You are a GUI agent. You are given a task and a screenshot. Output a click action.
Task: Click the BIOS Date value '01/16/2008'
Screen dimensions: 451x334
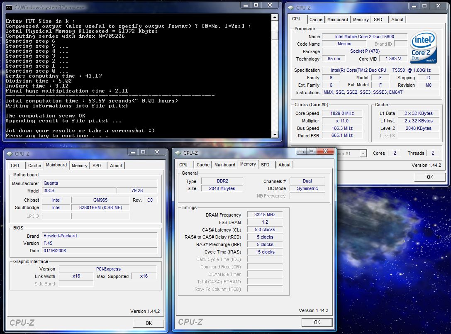pyautogui.click(x=100, y=251)
